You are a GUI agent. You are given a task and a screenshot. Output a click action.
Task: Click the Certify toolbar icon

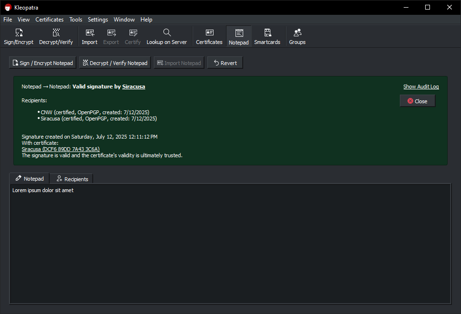(133, 36)
